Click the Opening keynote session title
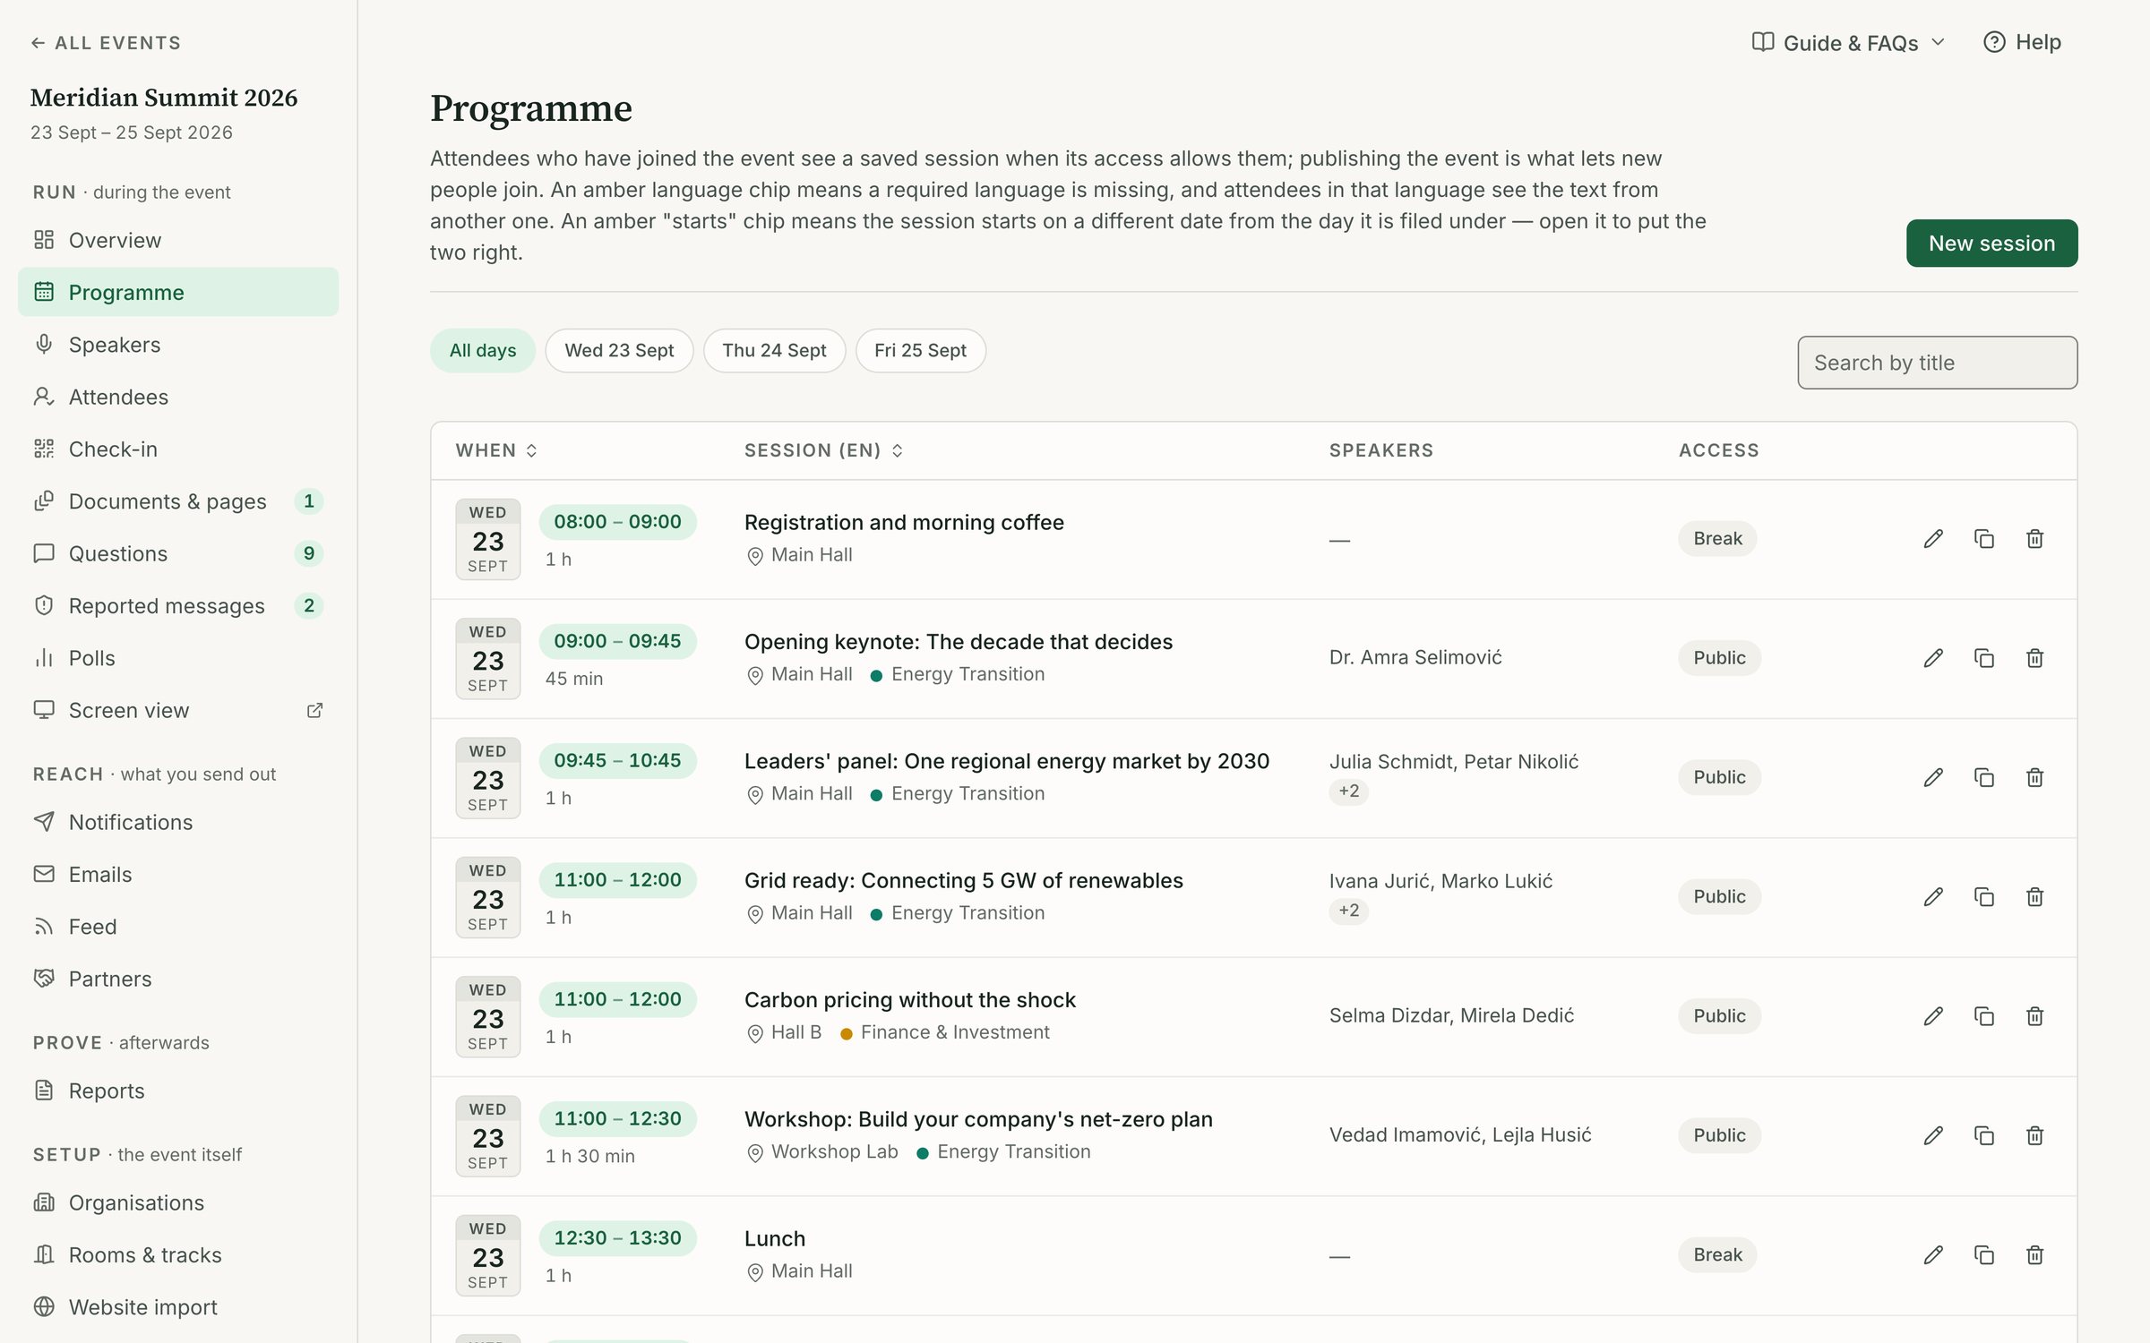The image size is (2150, 1343). [x=958, y=642]
